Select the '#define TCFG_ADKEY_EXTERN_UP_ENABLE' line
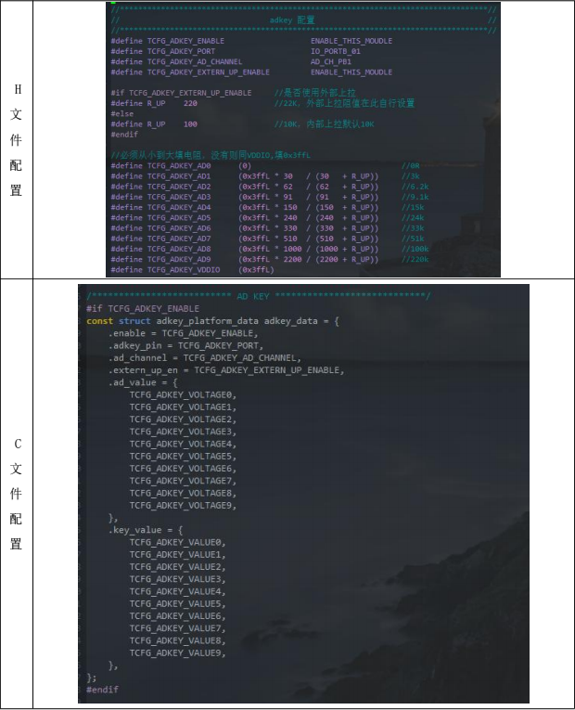The height and width of the screenshot is (710, 575). tap(251, 72)
